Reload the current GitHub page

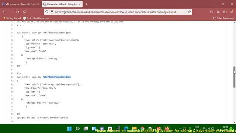coord(18,12)
